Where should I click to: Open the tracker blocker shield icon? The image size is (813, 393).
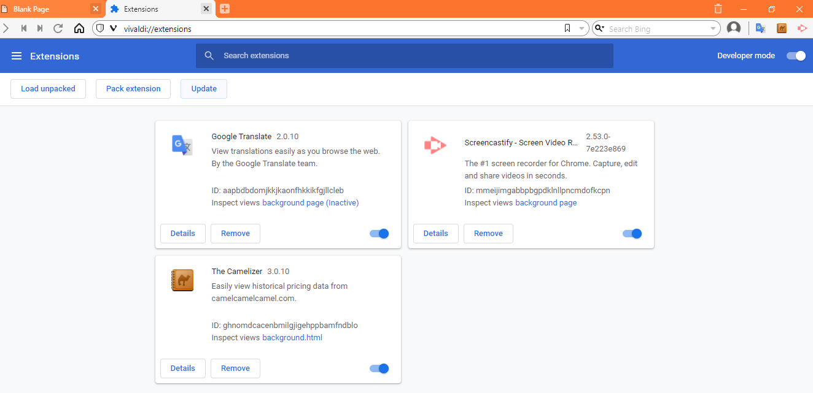pos(99,28)
